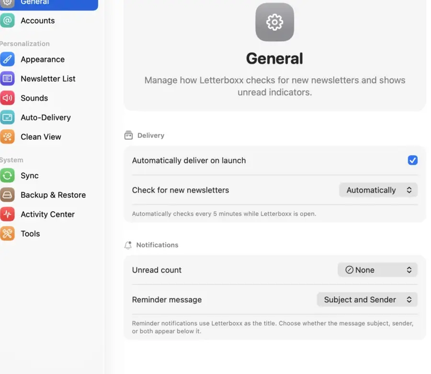
Task: Click the System section header
Action: [11, 160]
